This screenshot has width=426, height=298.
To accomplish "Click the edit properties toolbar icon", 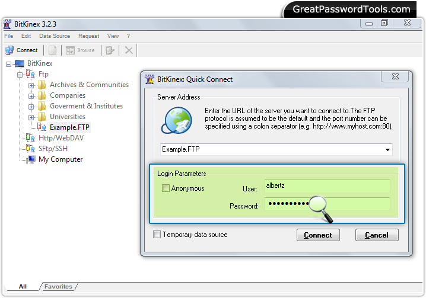I will coord(110,50).
